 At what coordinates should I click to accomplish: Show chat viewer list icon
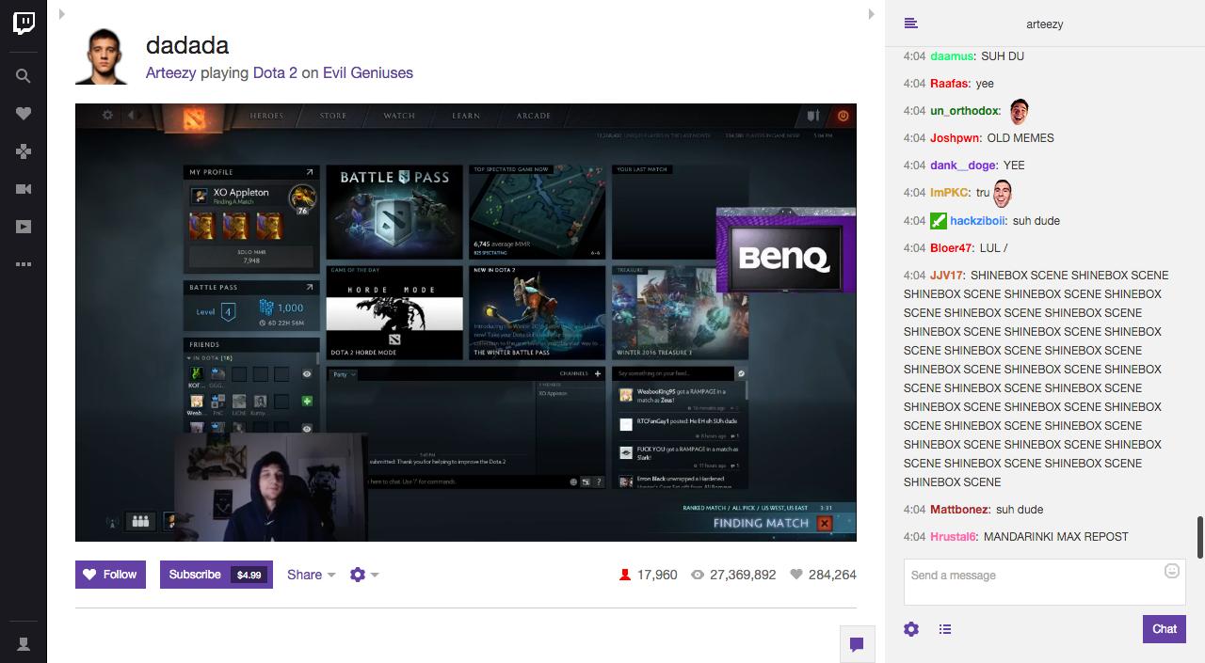click(945, 629)
